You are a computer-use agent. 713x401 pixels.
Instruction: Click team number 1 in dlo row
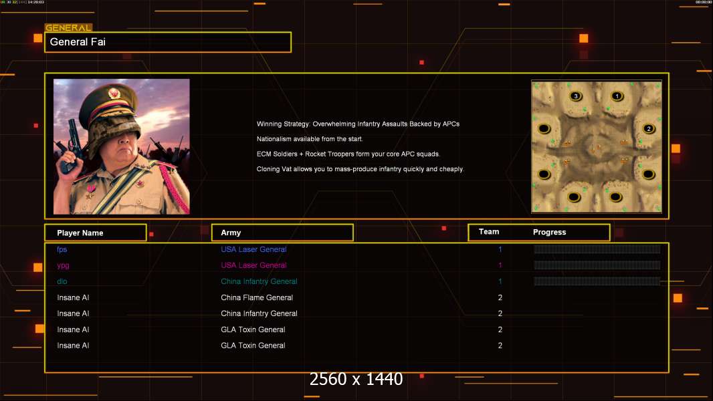coord(500,281)
